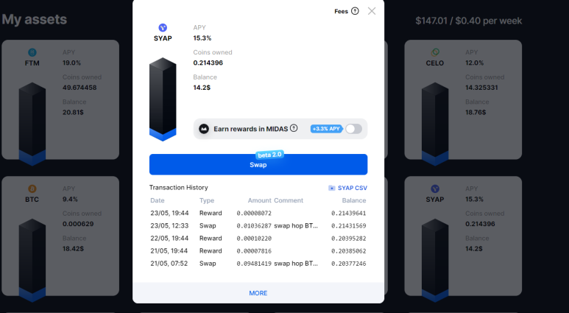Click the Fees label
The width and height of the screenshot is (569, 313).
tap(341, 11)
